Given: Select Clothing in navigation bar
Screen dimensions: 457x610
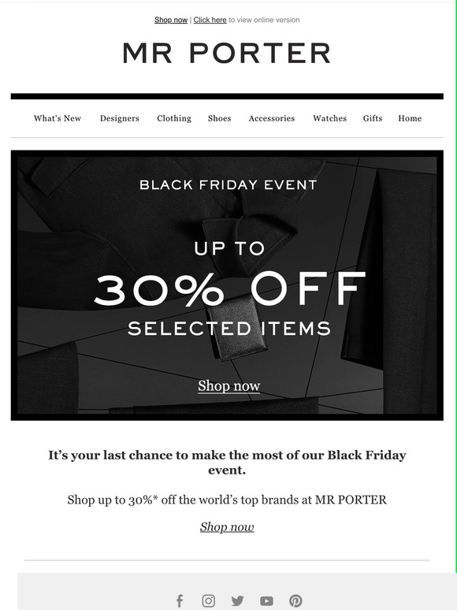Looking at the screenshot, I should tap(174, 118).
